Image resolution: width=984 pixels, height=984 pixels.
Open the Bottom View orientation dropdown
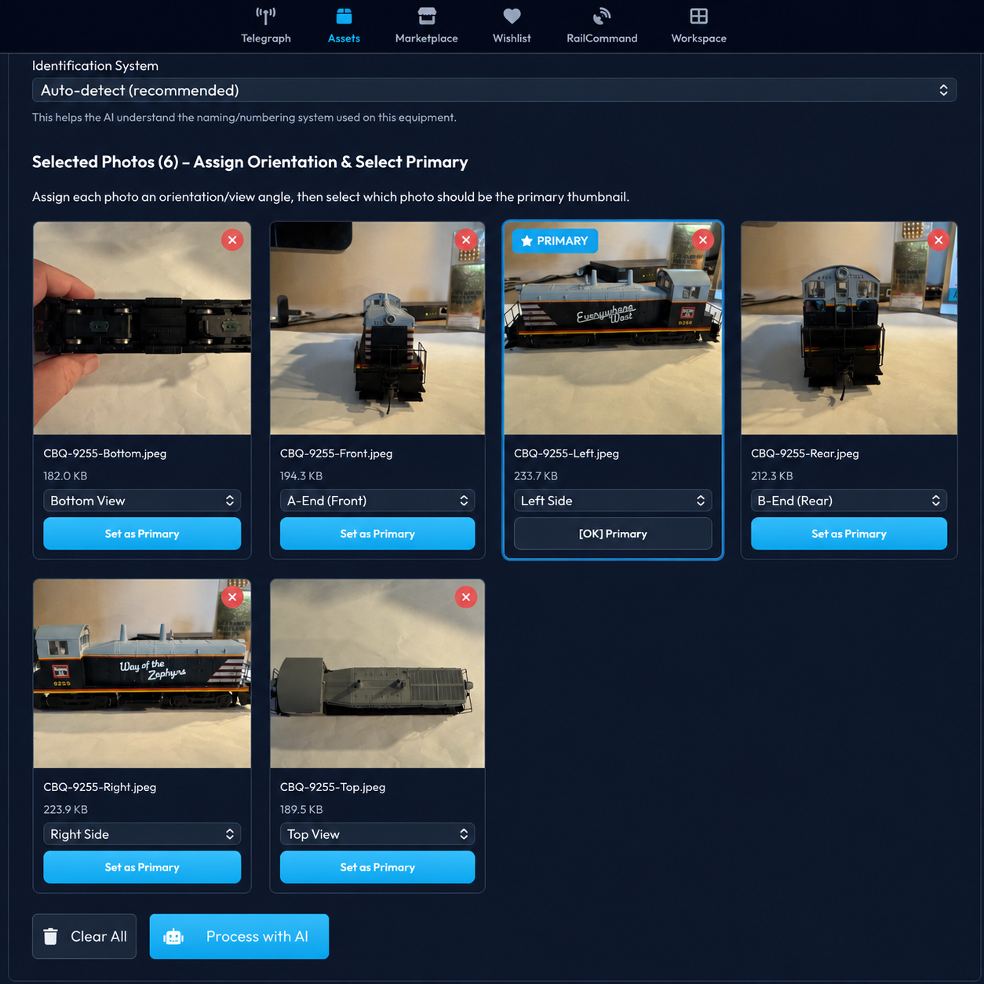pos(142,501)
